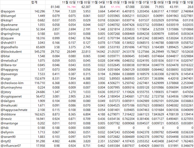Select cell 67.088 under 11월 06일

[130, 7]
